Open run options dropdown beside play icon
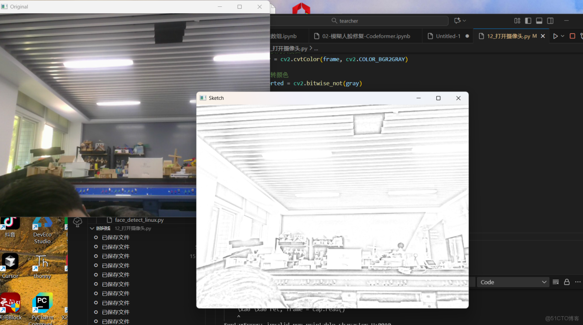 562,36
